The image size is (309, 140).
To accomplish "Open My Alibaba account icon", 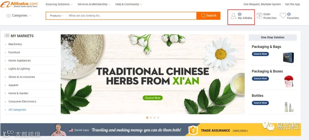I will coord(233,16).
